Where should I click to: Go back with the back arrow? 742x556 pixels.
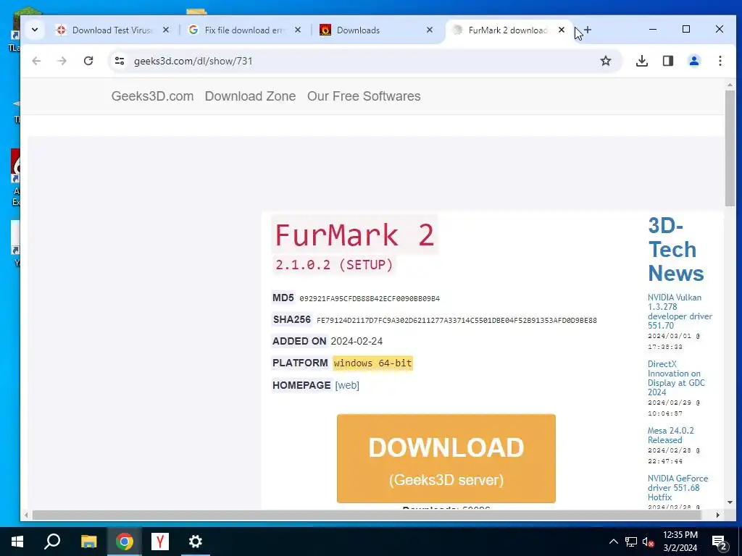point(36,61)
